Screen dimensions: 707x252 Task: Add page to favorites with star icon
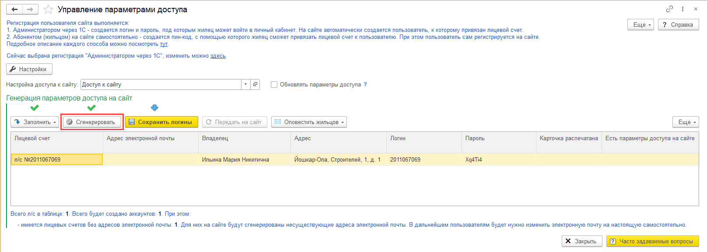click(x=49, y=9)
